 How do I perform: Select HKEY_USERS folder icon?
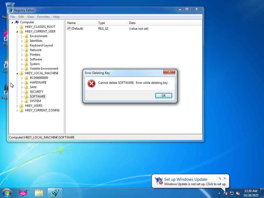coord(21,105)
